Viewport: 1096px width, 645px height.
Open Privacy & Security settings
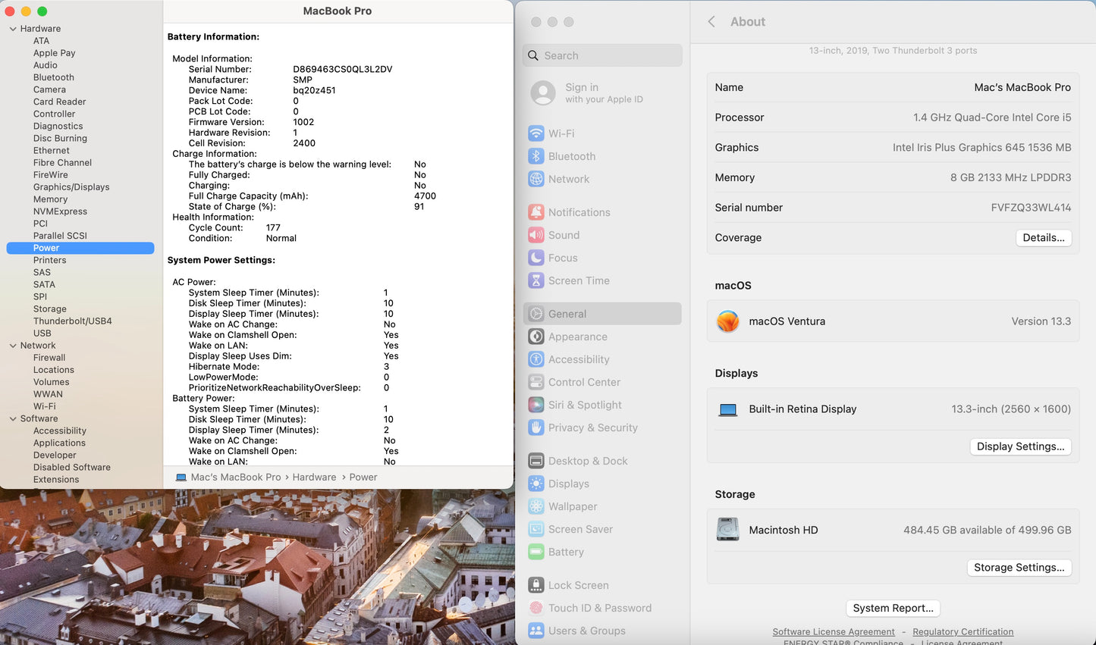pos(592,427)
